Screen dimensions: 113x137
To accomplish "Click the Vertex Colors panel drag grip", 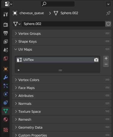I will tap(107, 80).
